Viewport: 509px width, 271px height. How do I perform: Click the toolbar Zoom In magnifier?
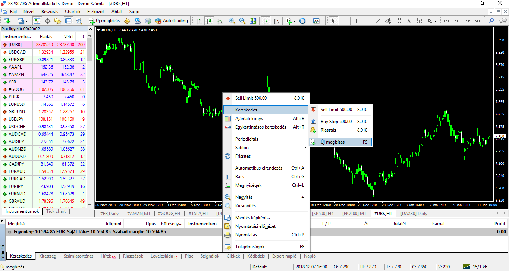click(x=232, y=21)
